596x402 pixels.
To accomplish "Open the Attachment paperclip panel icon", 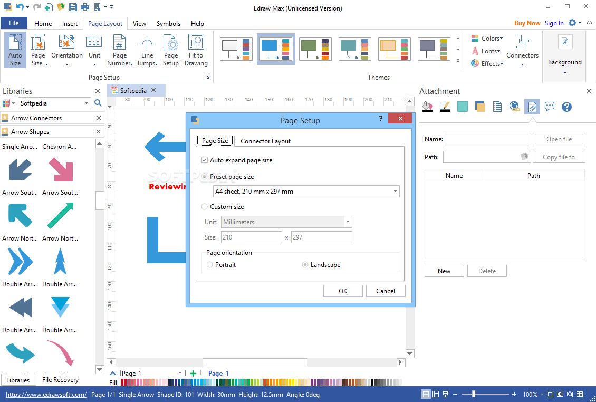I will (x=532, y=107).
